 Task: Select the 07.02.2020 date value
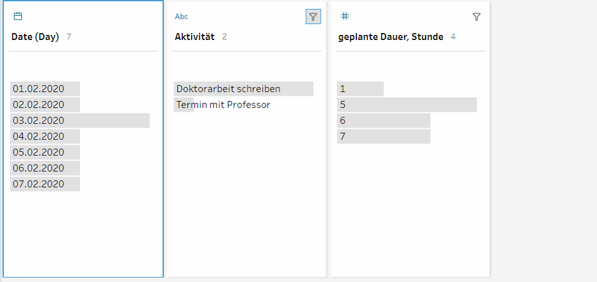(x=39, y=184)
